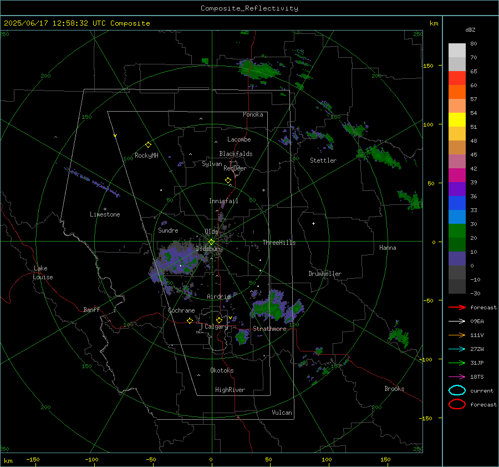Click the ThreeHills city label
Screen dimensions: 499x467
pos(279,243)
